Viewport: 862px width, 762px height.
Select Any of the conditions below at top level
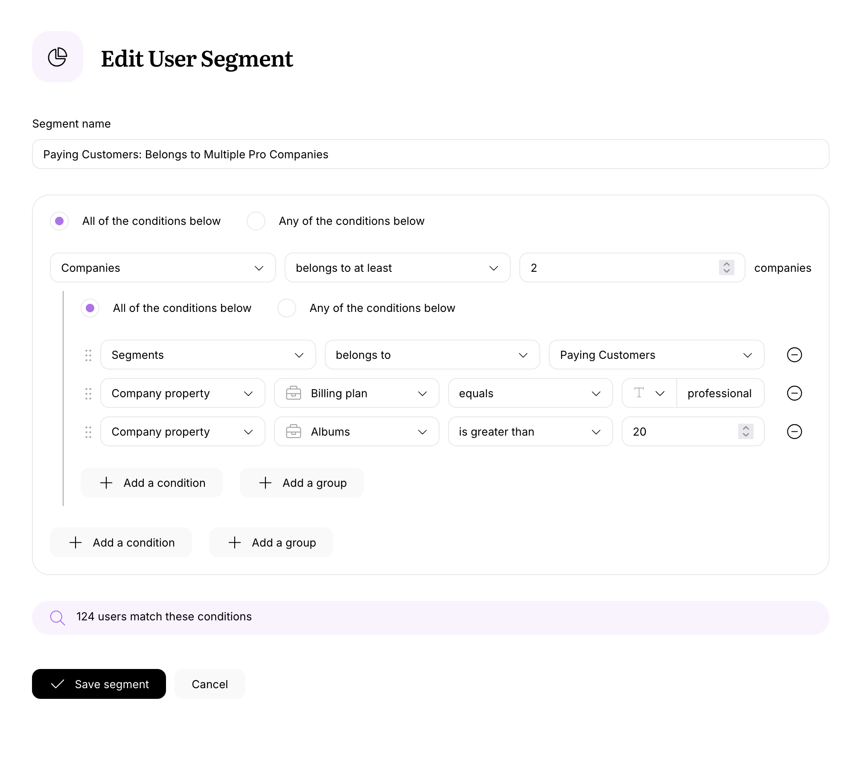pos(256,221)
